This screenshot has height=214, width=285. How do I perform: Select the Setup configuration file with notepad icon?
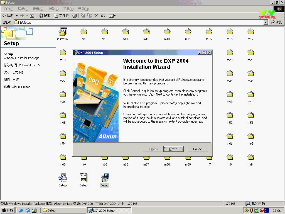(x=83, y=180)
